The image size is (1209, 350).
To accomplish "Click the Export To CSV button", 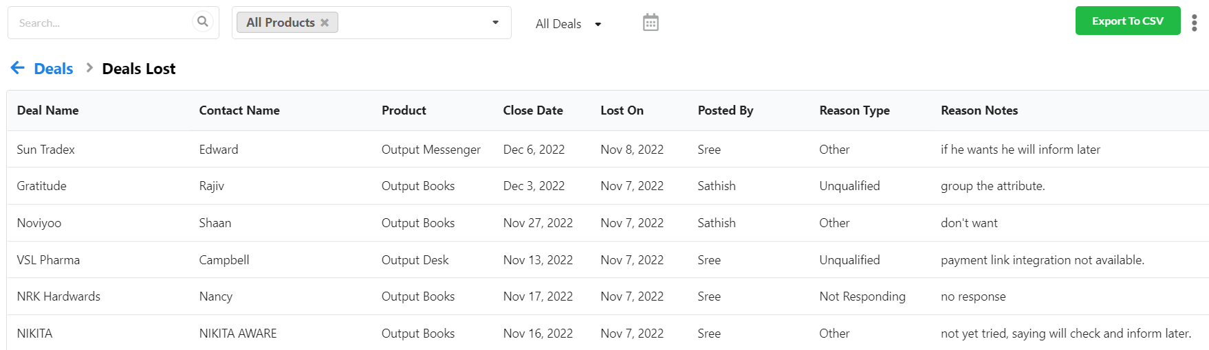I will click(1128, 21).
